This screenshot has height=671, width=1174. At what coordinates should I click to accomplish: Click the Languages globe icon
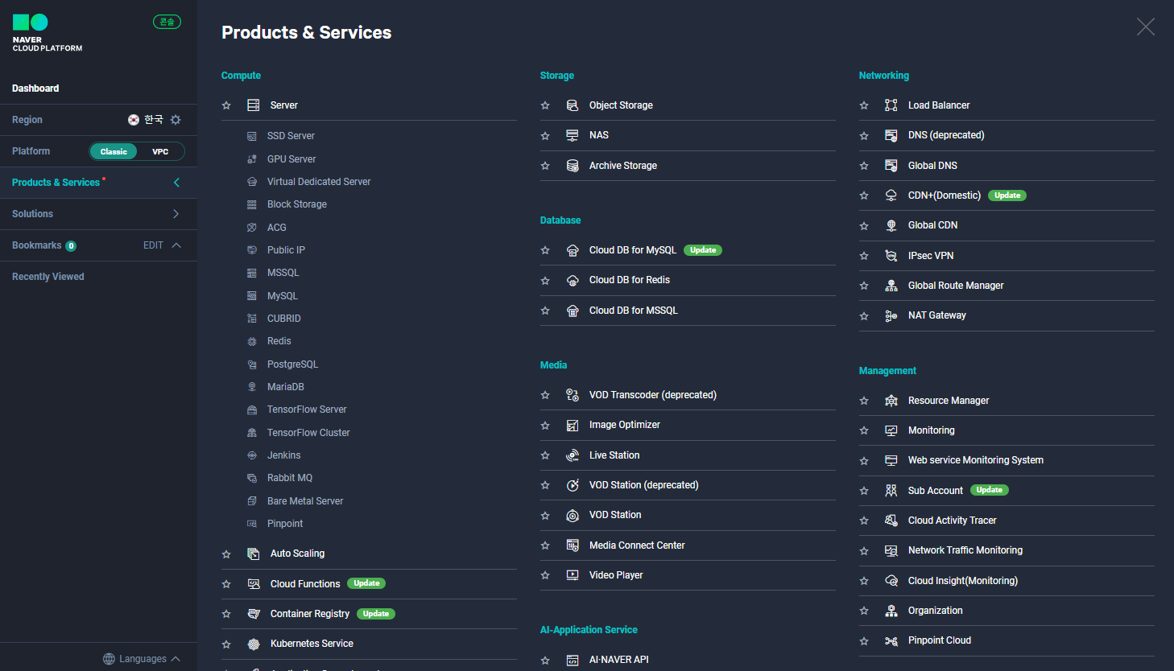point(109,659)
